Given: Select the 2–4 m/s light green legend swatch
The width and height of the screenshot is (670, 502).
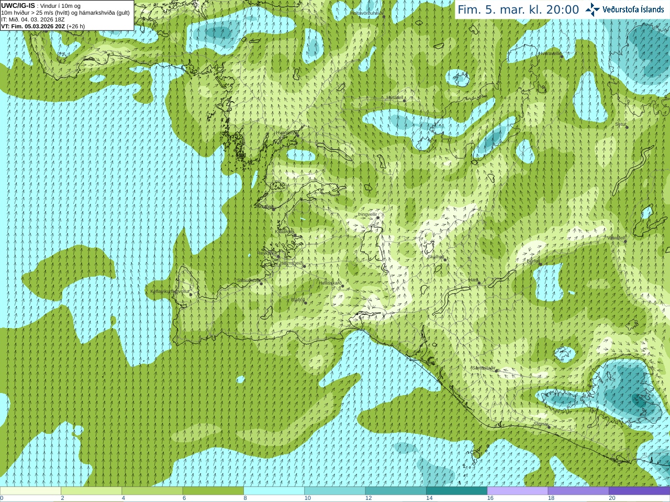Looking at the screenshot, I should pos(91,491).
